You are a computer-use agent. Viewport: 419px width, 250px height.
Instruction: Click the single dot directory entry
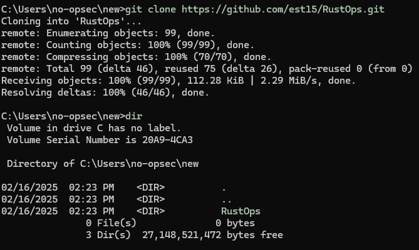pyautogui.click(x=224, y=187)
